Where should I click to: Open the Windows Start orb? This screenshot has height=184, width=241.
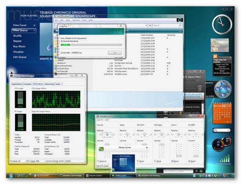[11, 175]
